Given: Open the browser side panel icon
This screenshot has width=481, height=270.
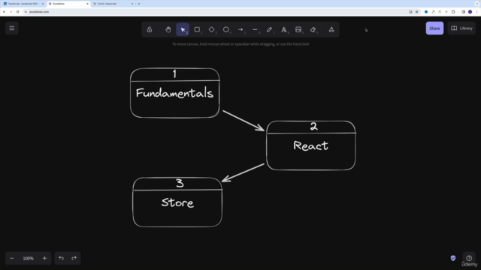Looking at the screenshot, I should (x=463, y=12).
